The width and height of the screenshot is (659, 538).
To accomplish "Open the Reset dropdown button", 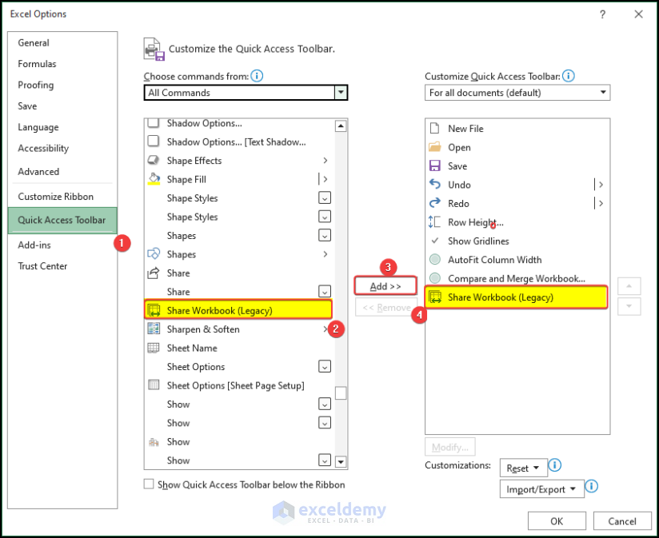I will click(x=523, y=468).
